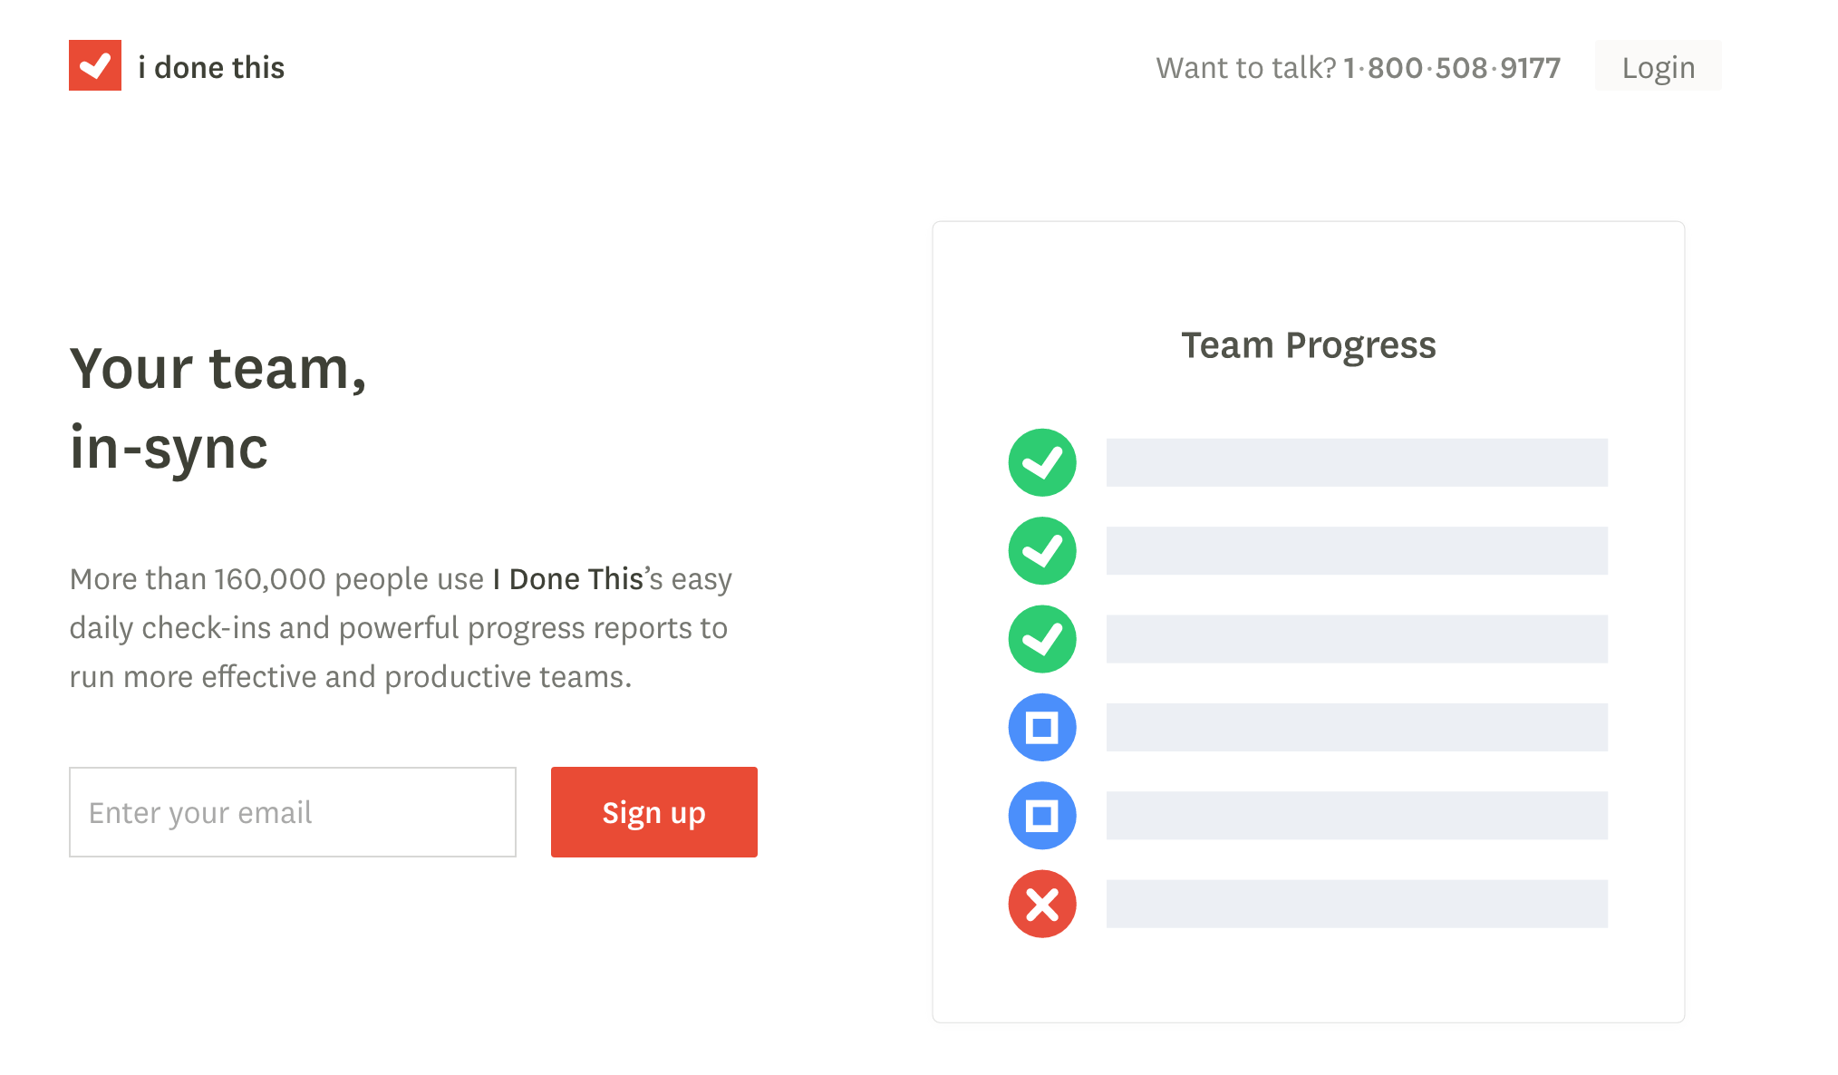Click the red X icon
This screenshot has width=1838, height=1075.
[x=1042, y=904]
